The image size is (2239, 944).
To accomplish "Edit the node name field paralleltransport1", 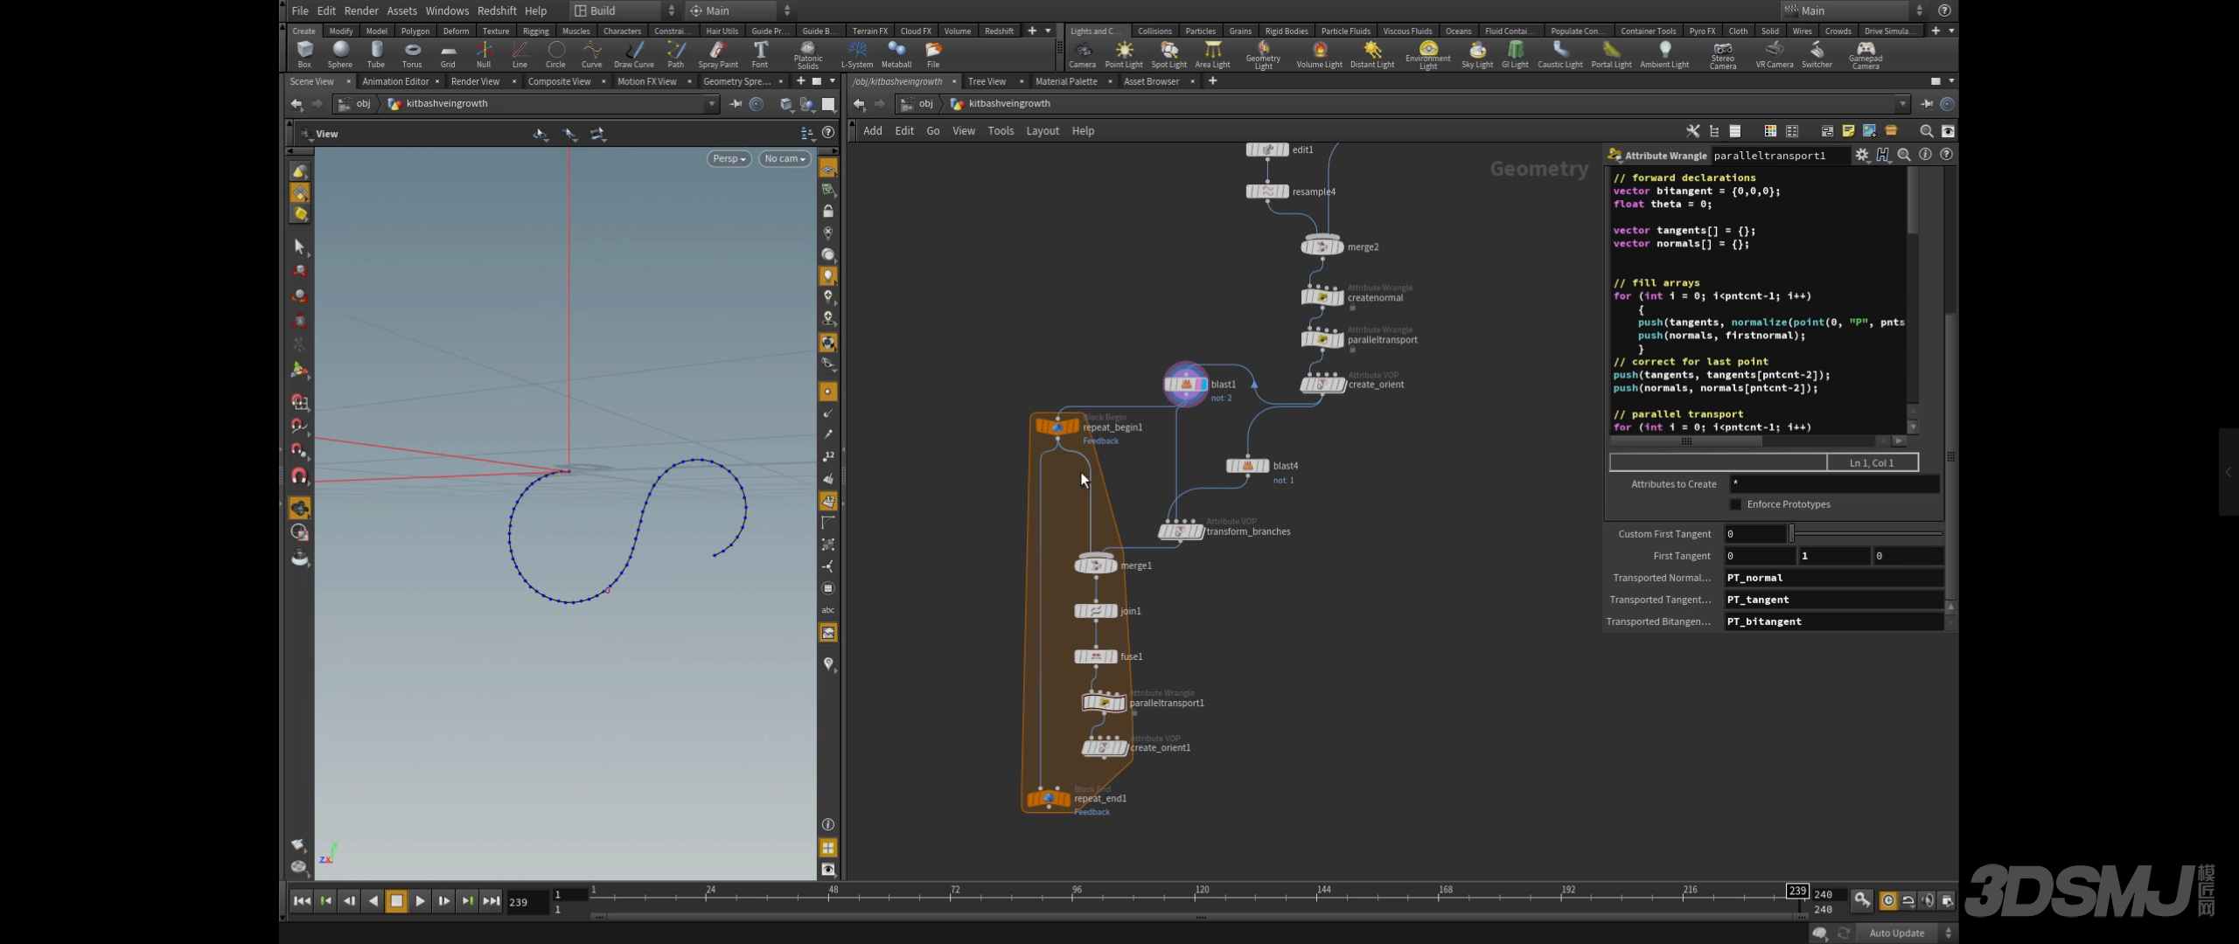I will (1779, 156).
